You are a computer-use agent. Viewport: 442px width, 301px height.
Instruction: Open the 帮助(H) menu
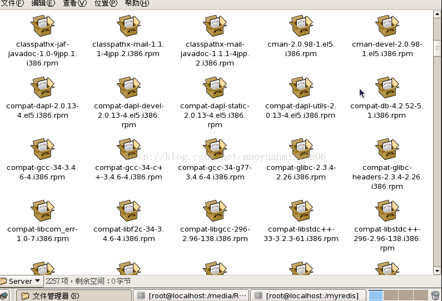[x=137, y=3]
